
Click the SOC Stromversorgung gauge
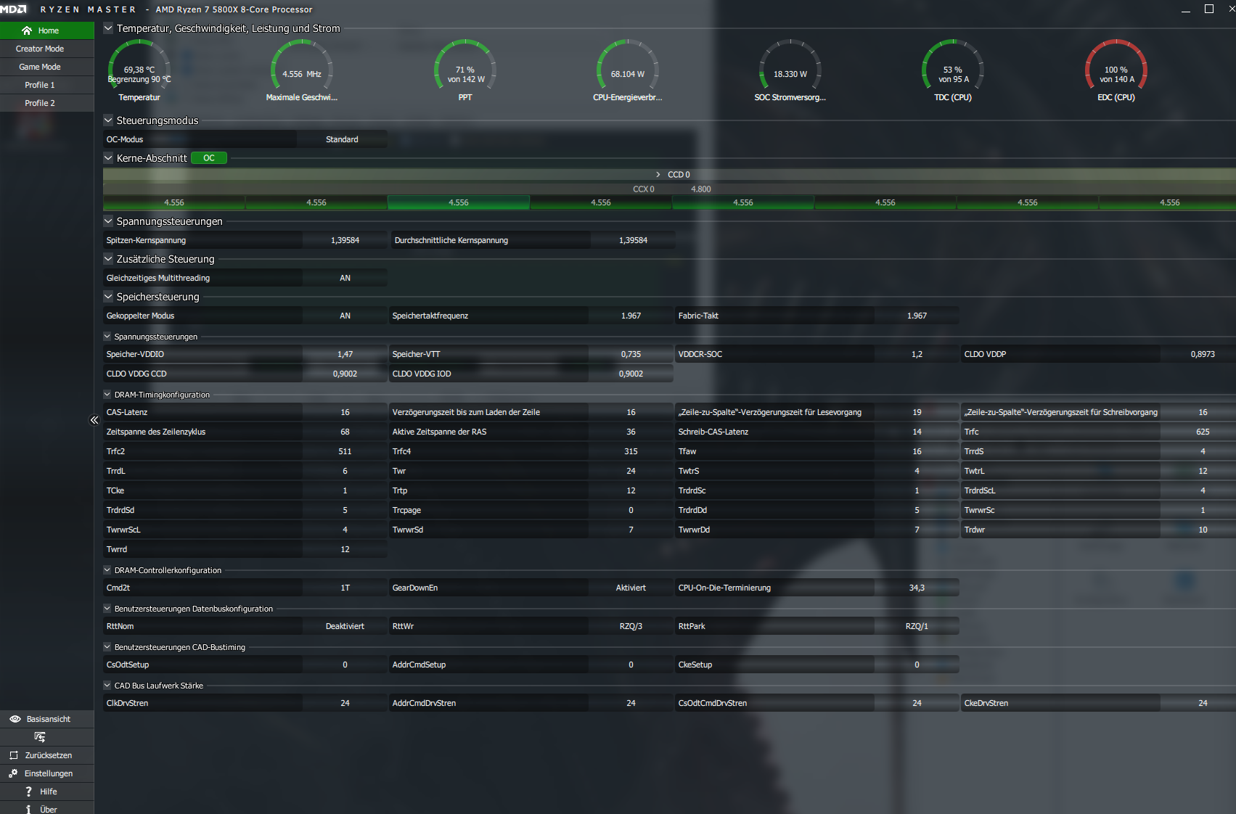click(790, 65)
